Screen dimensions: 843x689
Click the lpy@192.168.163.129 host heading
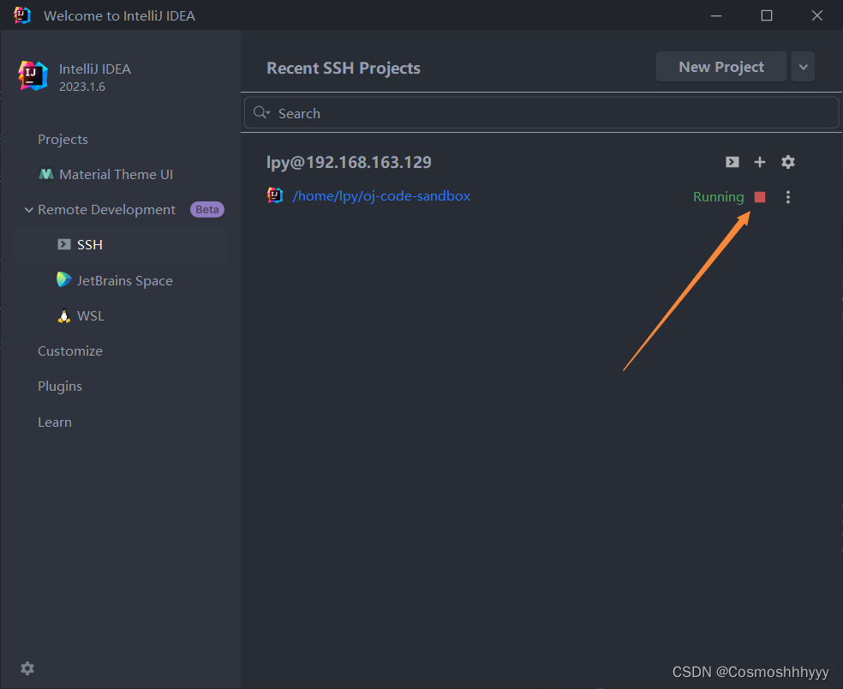(x=349, y=163)
